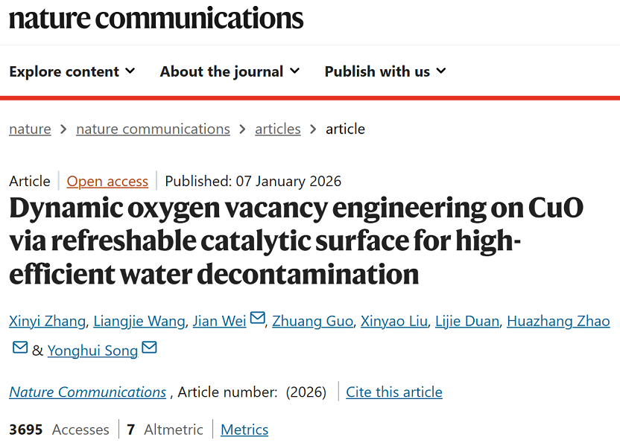Viewport: 620px width, 443px height.
Task: Select author Yonghui Song
Action: (x=92, y=350)
